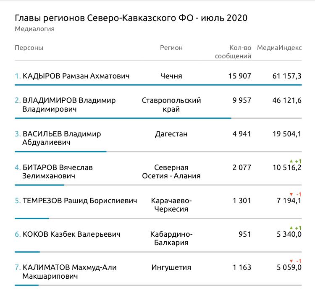
Task: Click the green up arrow beside 10 516,2
Action: click(291, 161)
